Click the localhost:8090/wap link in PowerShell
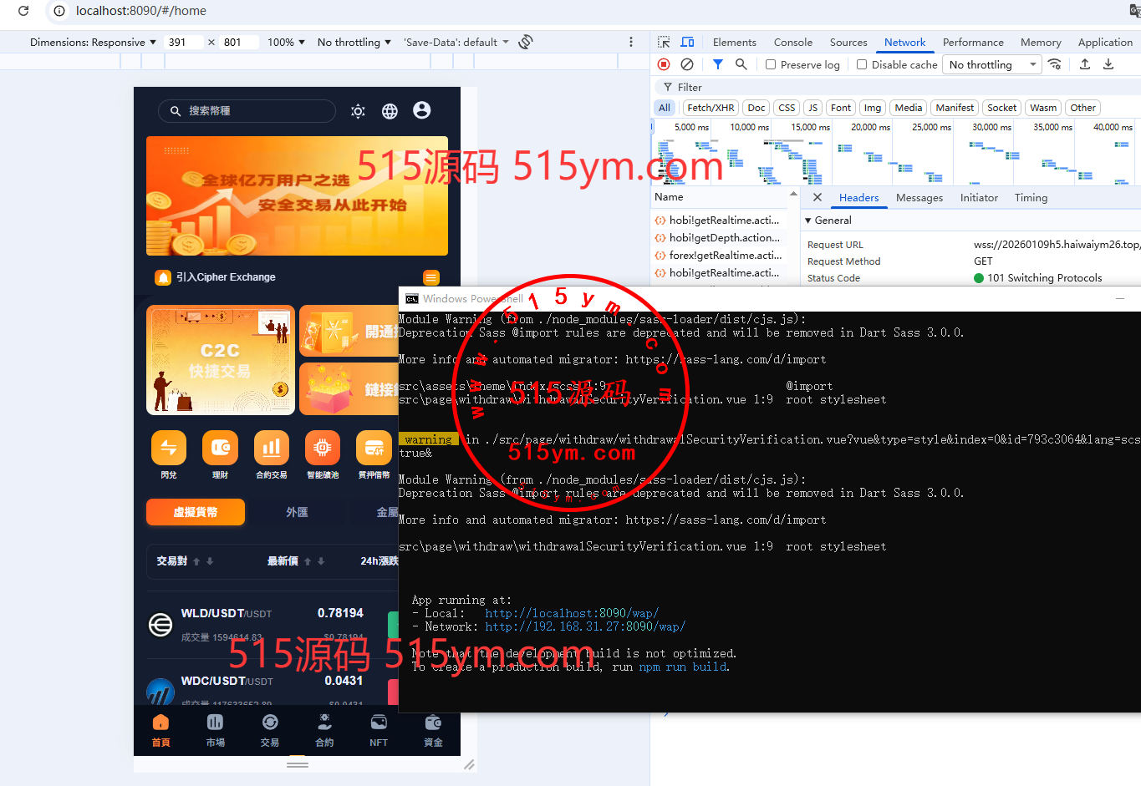The width and height of the screenshot is (1141, 786). [x=572, y=613]
